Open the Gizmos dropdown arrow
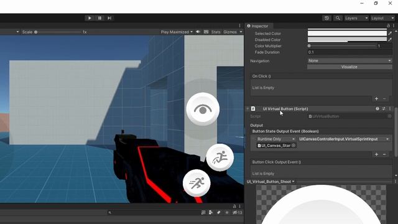398x224 pixels. pos(241,32)
